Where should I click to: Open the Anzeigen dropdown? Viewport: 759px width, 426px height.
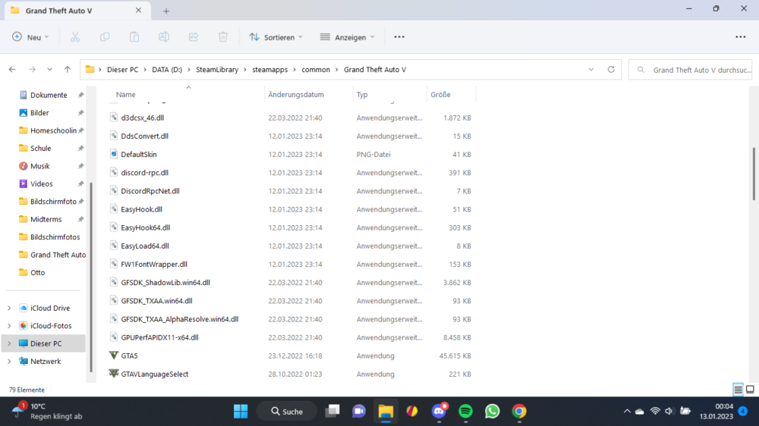(347, 37)
